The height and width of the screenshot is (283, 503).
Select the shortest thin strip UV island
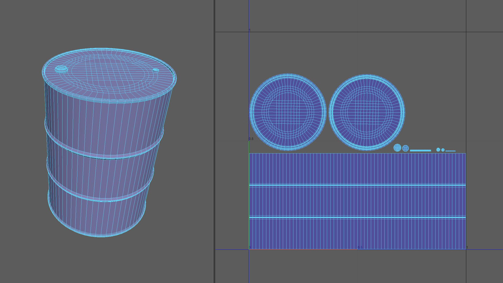tap(450, 151)
